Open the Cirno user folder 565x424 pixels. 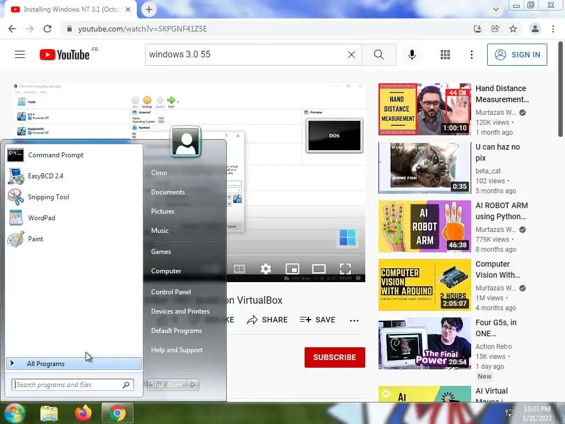(159, 173)
